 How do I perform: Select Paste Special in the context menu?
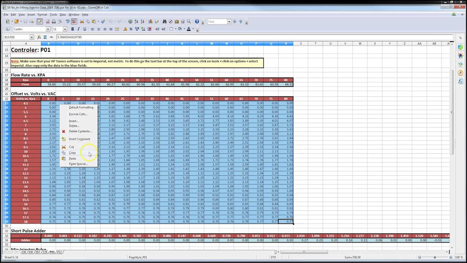[78, 164]
